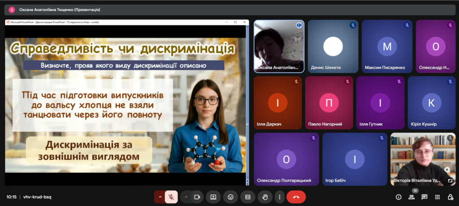Unmute the microphone in the call bar
This screenshot has height=206, width=459.
(171, 197)
